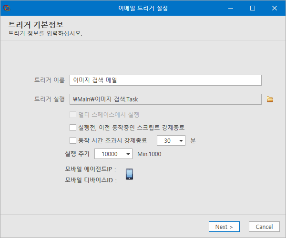286x238 pixels.
Task: Click the 모바일 디바이스ID label
Action: coord(91,180)
